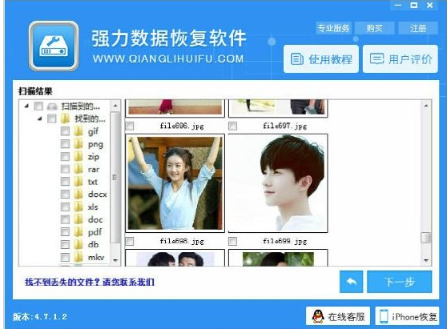Click tree panel scroll down arrow
The image size is (447, 329).
[x=115, y=260]
